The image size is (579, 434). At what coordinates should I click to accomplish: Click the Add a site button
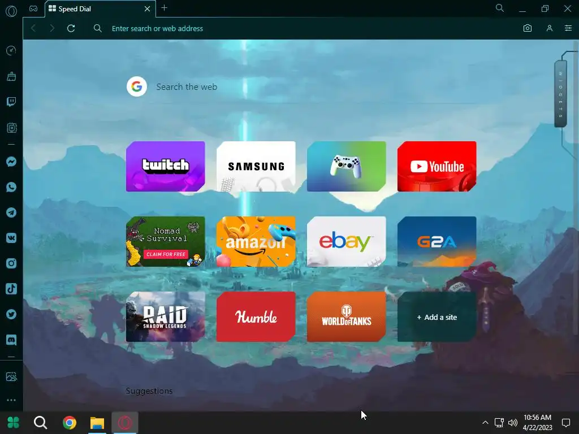click(x=437, y=317)
